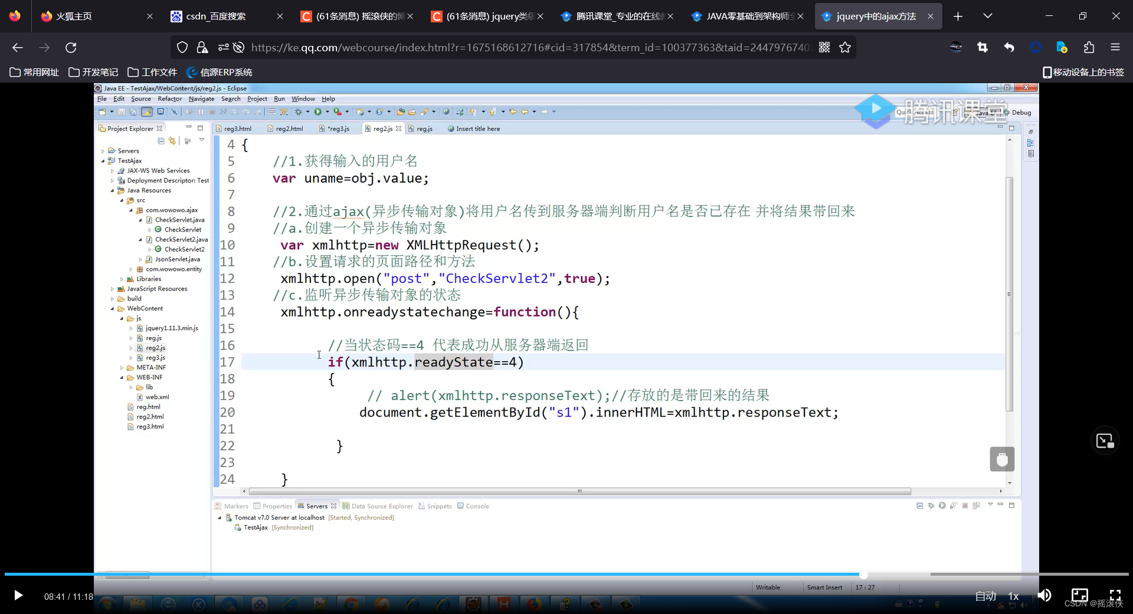
Task: Go back in browser history
Action: pyautogui.click(x=18, y=48)
